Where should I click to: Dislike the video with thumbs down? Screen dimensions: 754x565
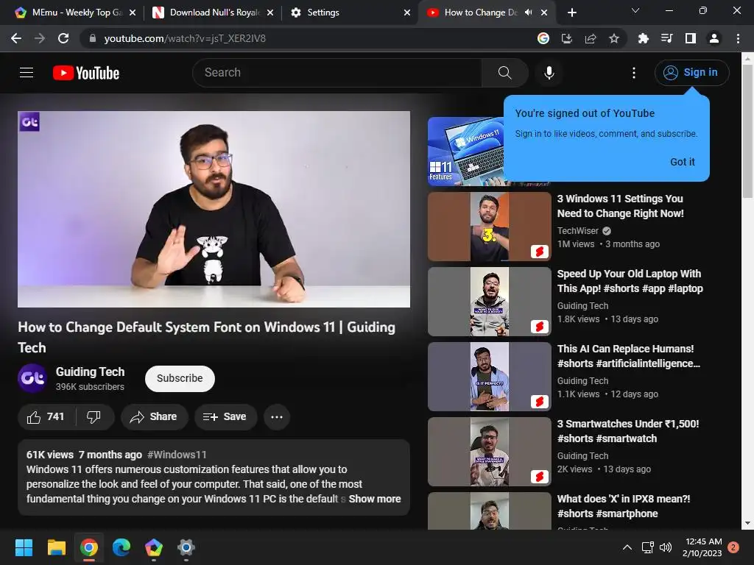(x=94, y=416)
